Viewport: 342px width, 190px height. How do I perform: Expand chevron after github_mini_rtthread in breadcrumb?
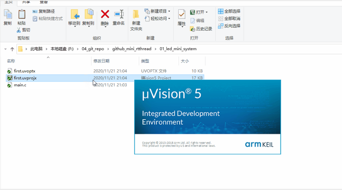pos(155,49)
